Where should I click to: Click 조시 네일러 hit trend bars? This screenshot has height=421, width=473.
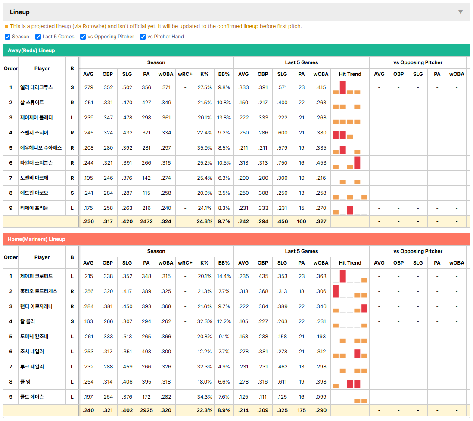[x=350, y=352]
